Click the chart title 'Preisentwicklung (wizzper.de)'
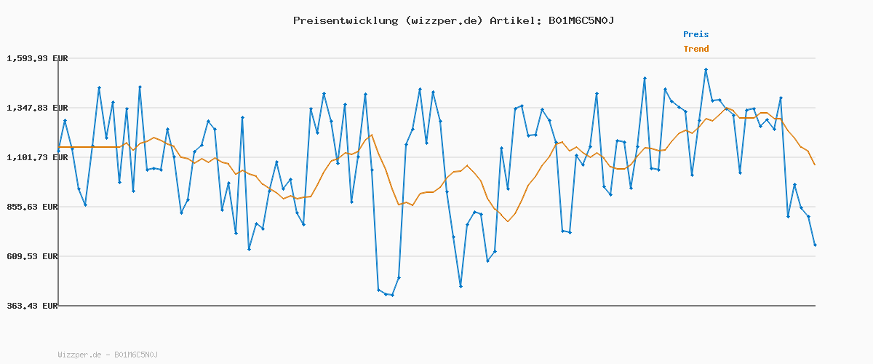This screenshot has width=873, height=364. pos(388,20)
